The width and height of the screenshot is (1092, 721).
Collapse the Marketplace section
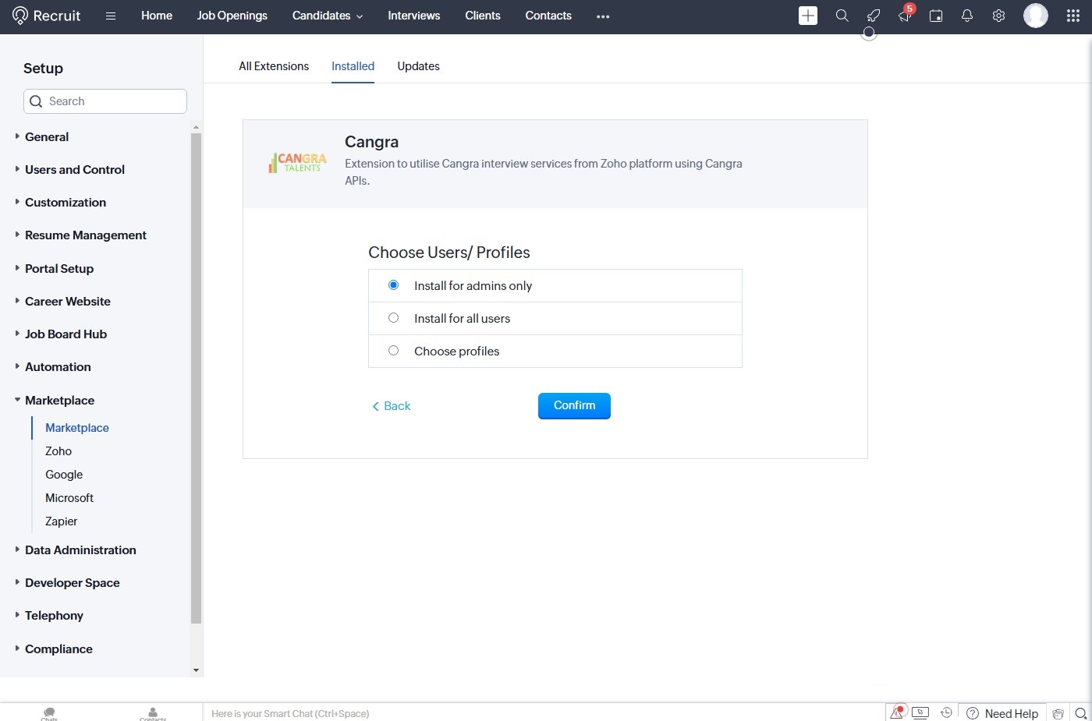(59, 400)
